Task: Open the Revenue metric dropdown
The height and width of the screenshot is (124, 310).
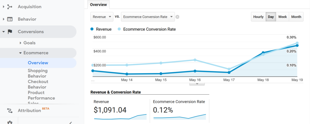Action: [x=102, y=17]
